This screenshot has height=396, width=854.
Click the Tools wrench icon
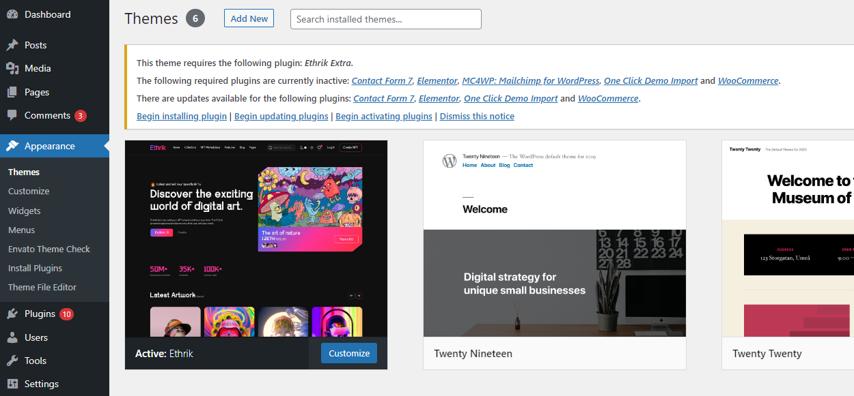point(12,361)
